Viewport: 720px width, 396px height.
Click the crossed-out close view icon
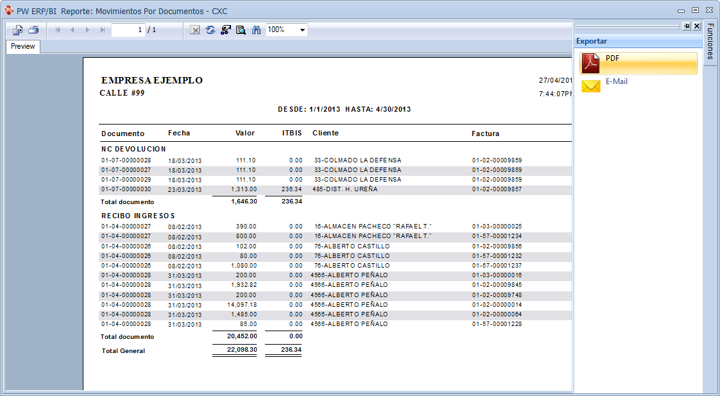(x=194, y=30)
